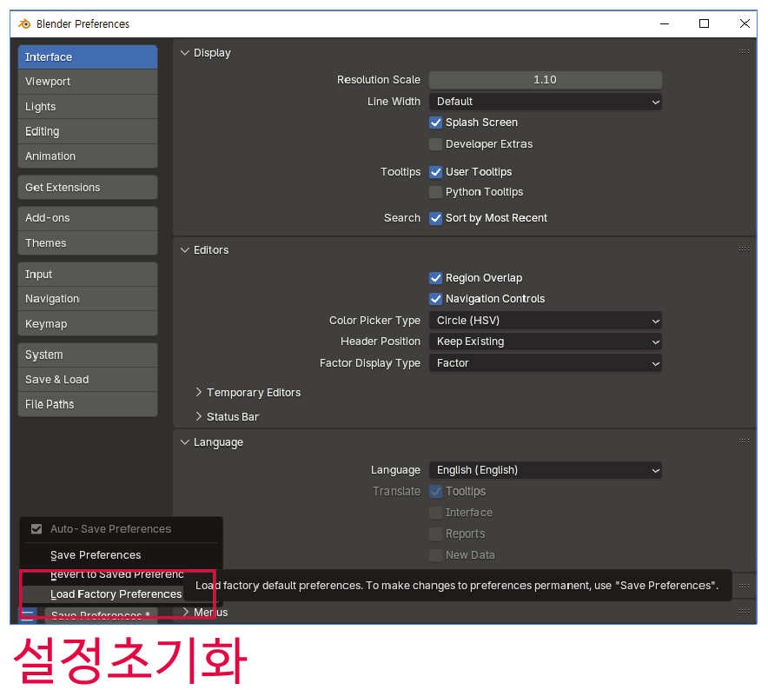Expand the Menus panel
This screenshot has height=690, width=768.
click(186, 612)
